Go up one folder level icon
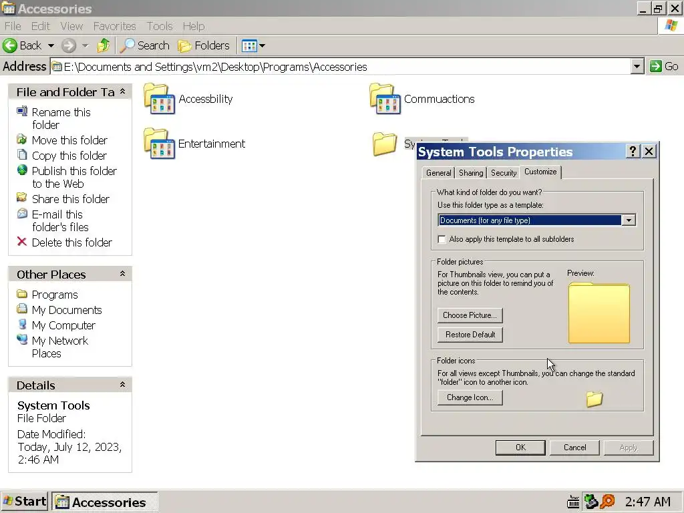684x513 pixels. (104, 45)
